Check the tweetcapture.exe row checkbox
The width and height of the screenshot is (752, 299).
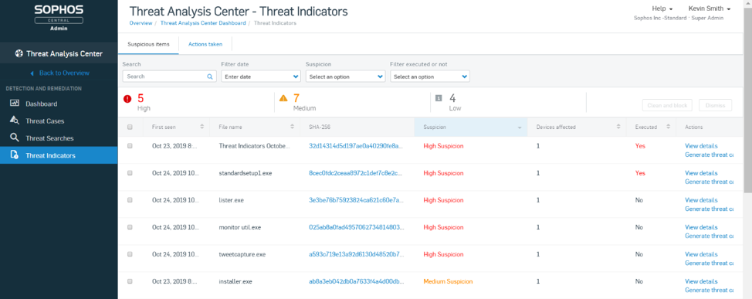coord(130,254)
